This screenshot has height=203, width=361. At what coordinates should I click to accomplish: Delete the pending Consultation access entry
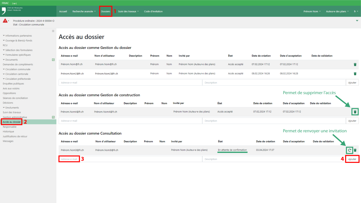pyautogui.click(x=355, y=150)
